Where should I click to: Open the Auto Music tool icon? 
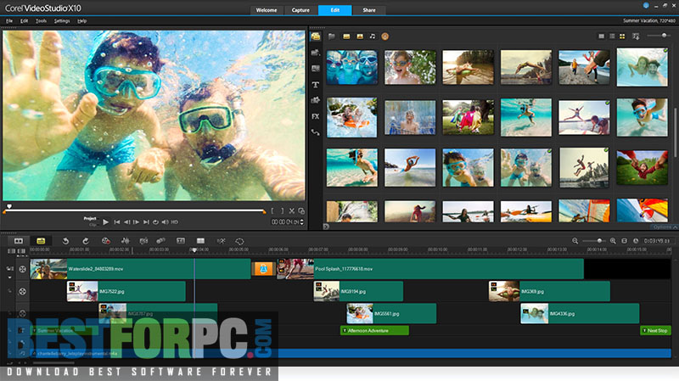click(143, 241)
